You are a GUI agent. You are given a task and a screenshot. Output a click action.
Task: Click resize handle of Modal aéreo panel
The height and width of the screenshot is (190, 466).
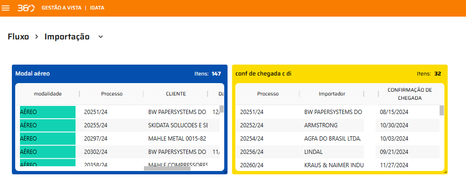pos(225,172)
